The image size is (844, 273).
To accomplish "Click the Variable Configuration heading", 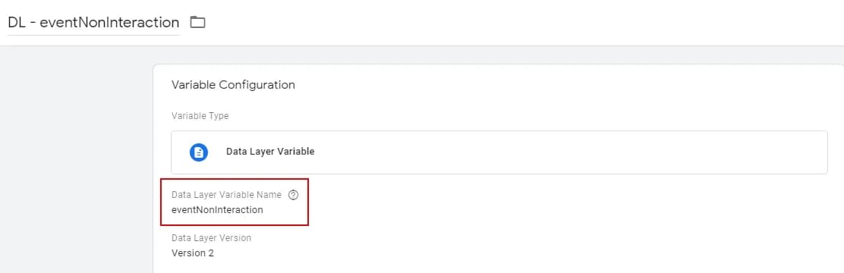I will coord(233,85).
